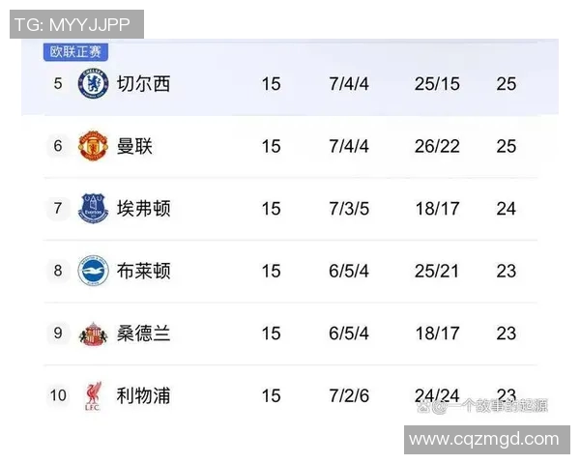Open the 切尔西 team name

(x=143, y=84)
